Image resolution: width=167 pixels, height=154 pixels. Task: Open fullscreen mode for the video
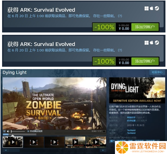tap(104, 131)
